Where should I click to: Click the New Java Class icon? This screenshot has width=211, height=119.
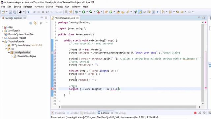tap(111, 12)
